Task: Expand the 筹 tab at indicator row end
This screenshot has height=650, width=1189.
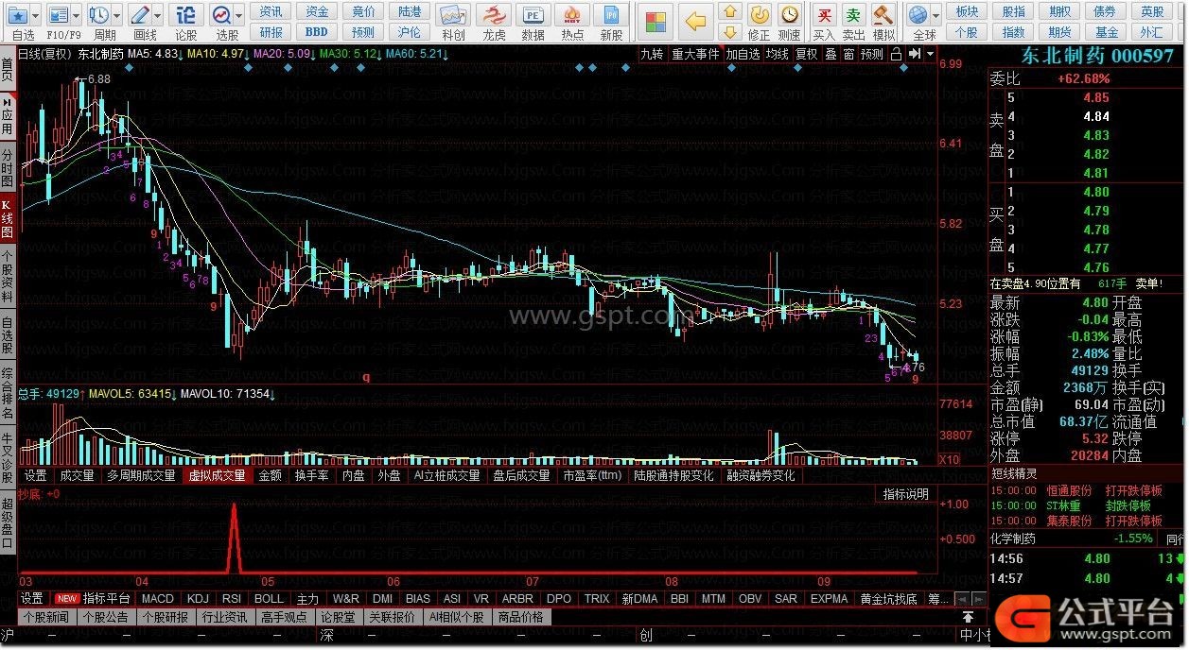Action: tap(937, 599)
